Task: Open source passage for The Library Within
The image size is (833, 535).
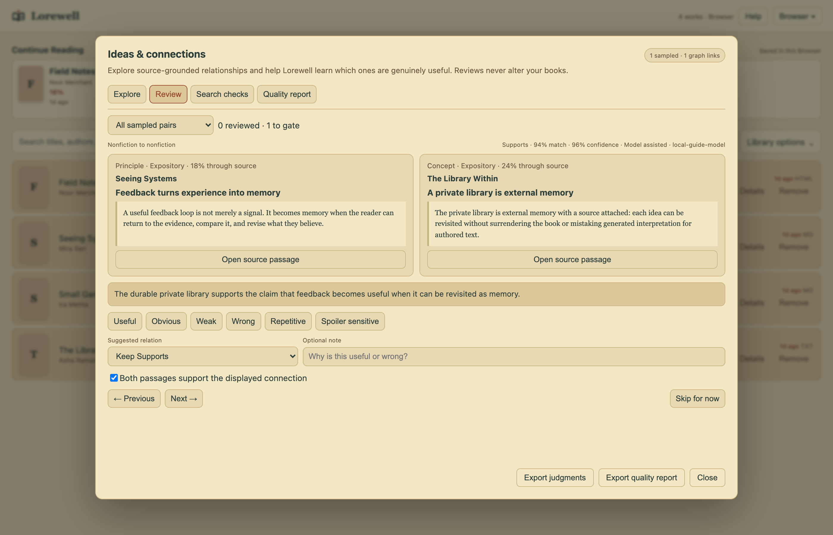Action: [572, 259]
